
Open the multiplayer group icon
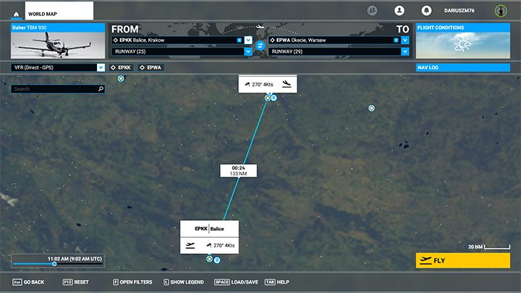point(373,11)
